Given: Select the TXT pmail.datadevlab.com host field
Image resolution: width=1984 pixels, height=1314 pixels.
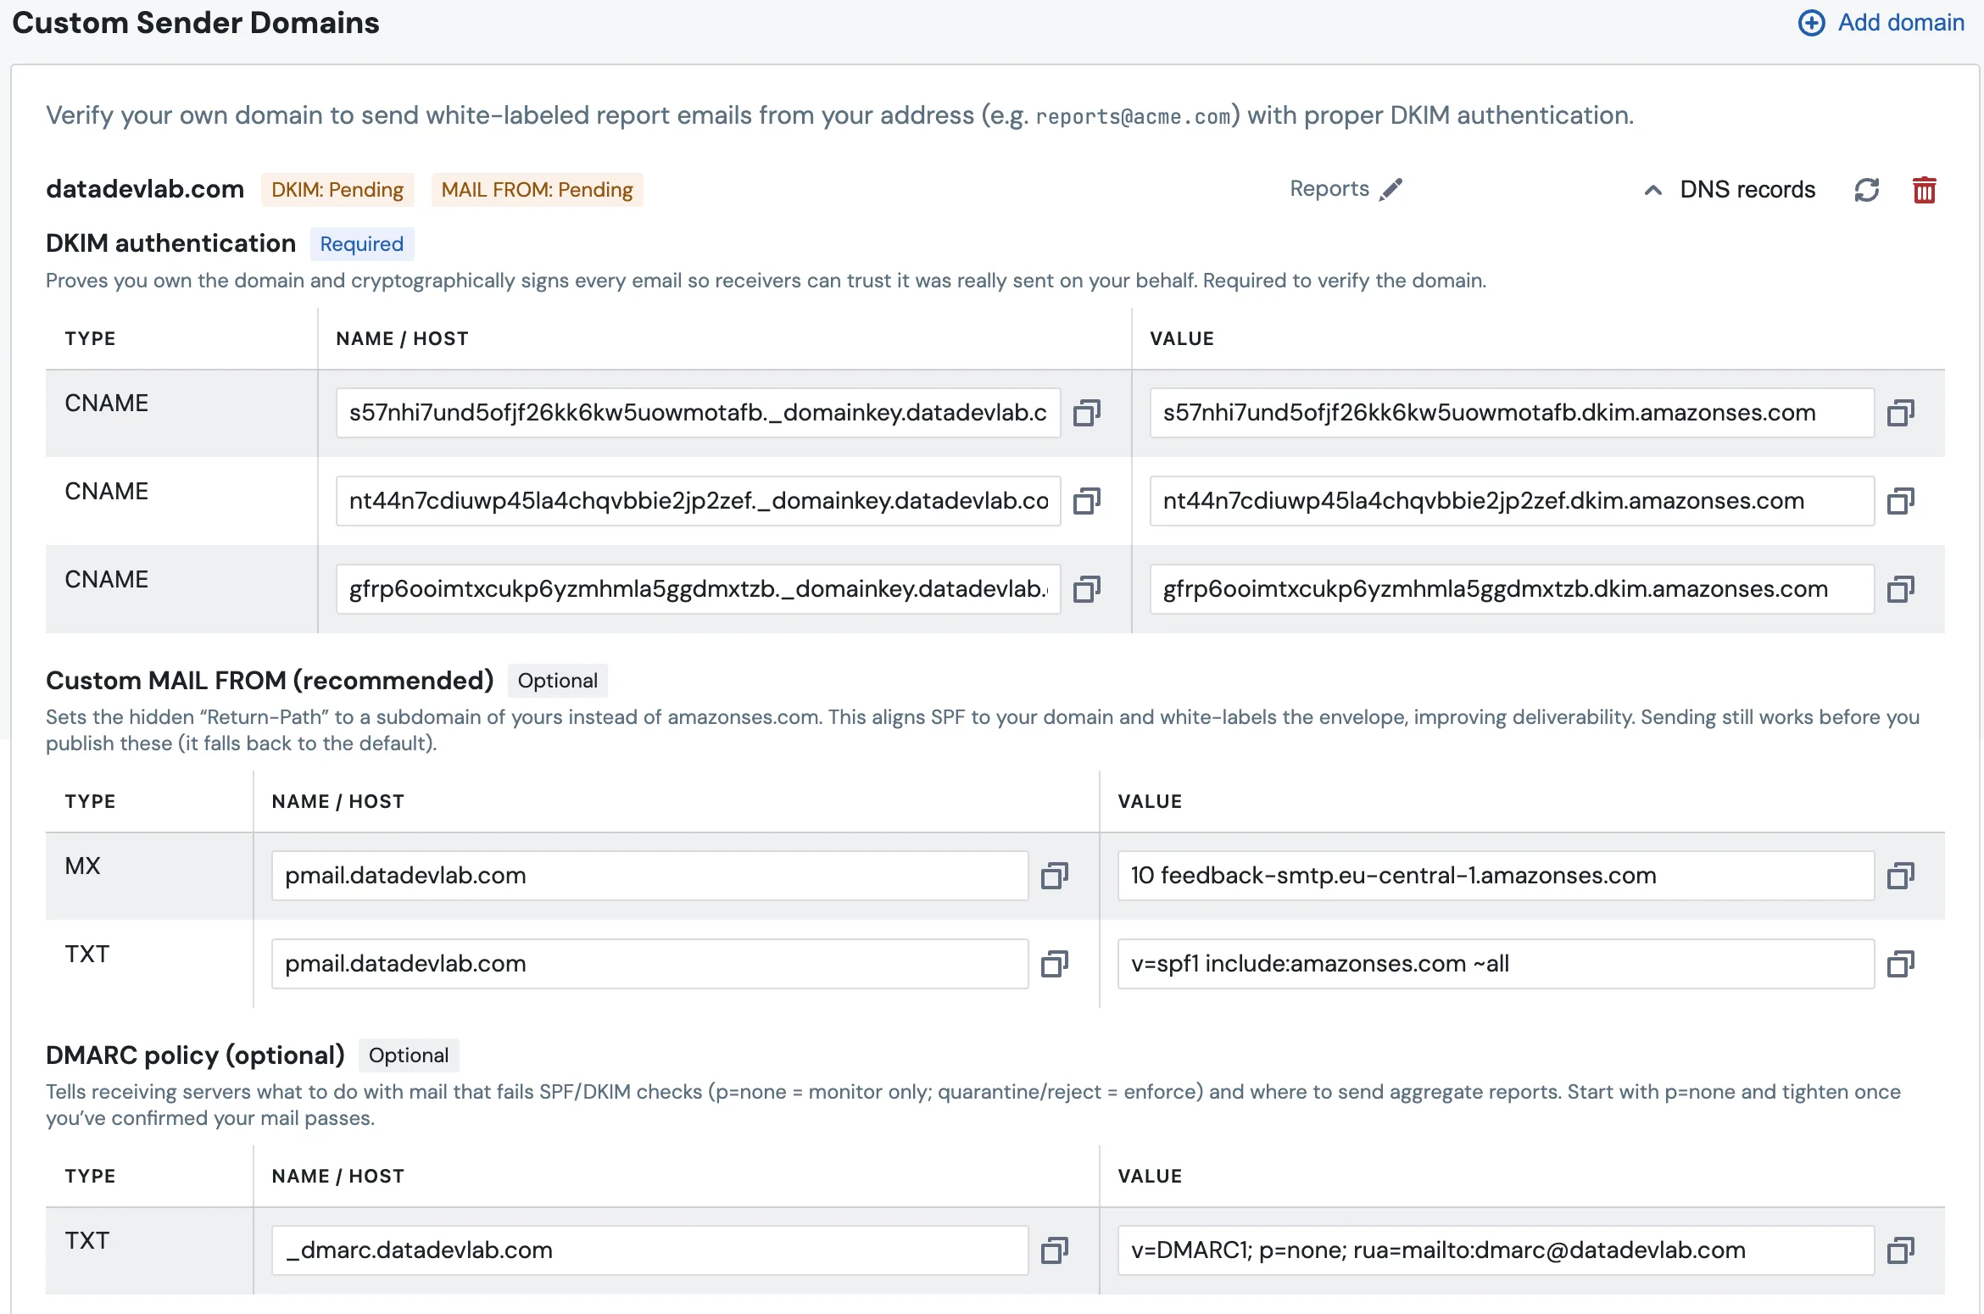Looking at the screenshot, I should tap(649, 964).
